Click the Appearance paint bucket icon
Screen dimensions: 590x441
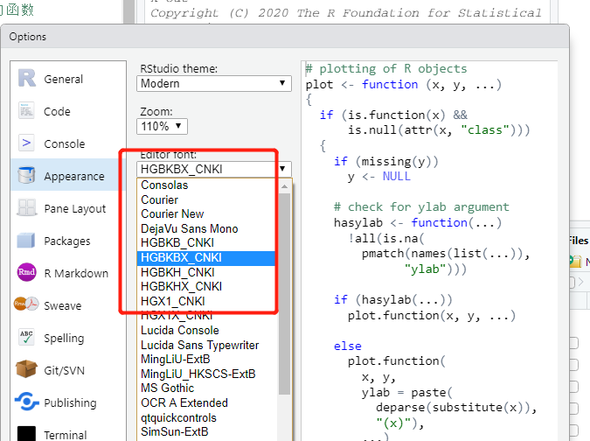pos(26,176)
